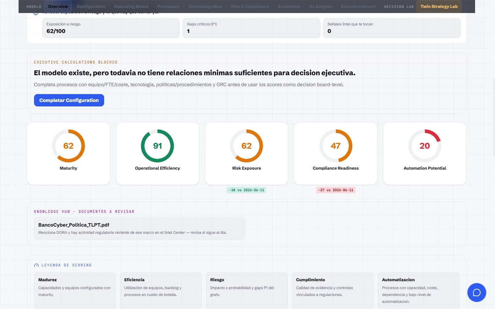Select the Risk Exposure gauge showing 62
The width and height of the screenshot is (495, 309).
point(246,146)
